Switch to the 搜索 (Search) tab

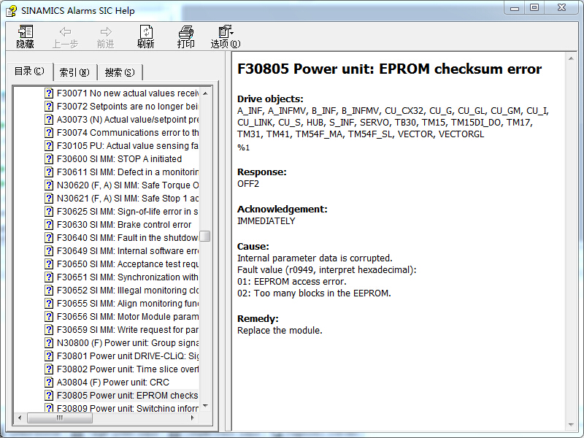tap(120, 72)
